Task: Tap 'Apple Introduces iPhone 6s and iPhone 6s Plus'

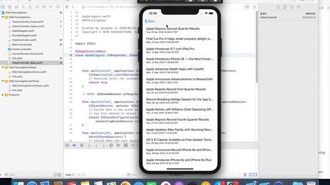Action: pyautogui.click(x=180, y=161)
